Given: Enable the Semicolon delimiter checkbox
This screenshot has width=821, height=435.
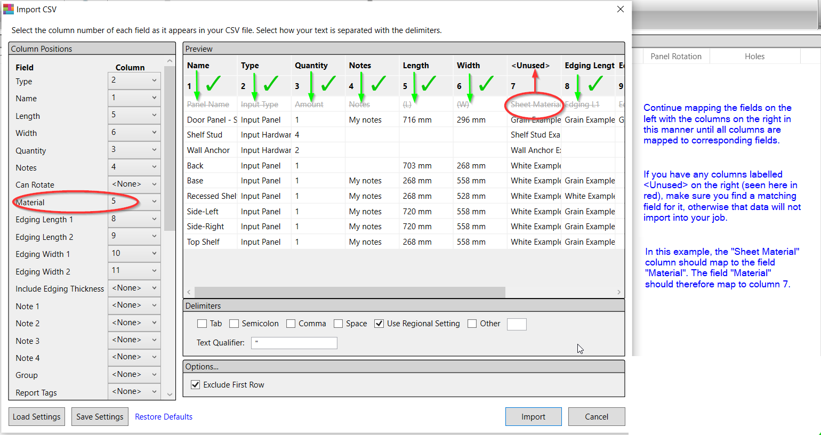Looking at the screenshot, I should 234,324.
